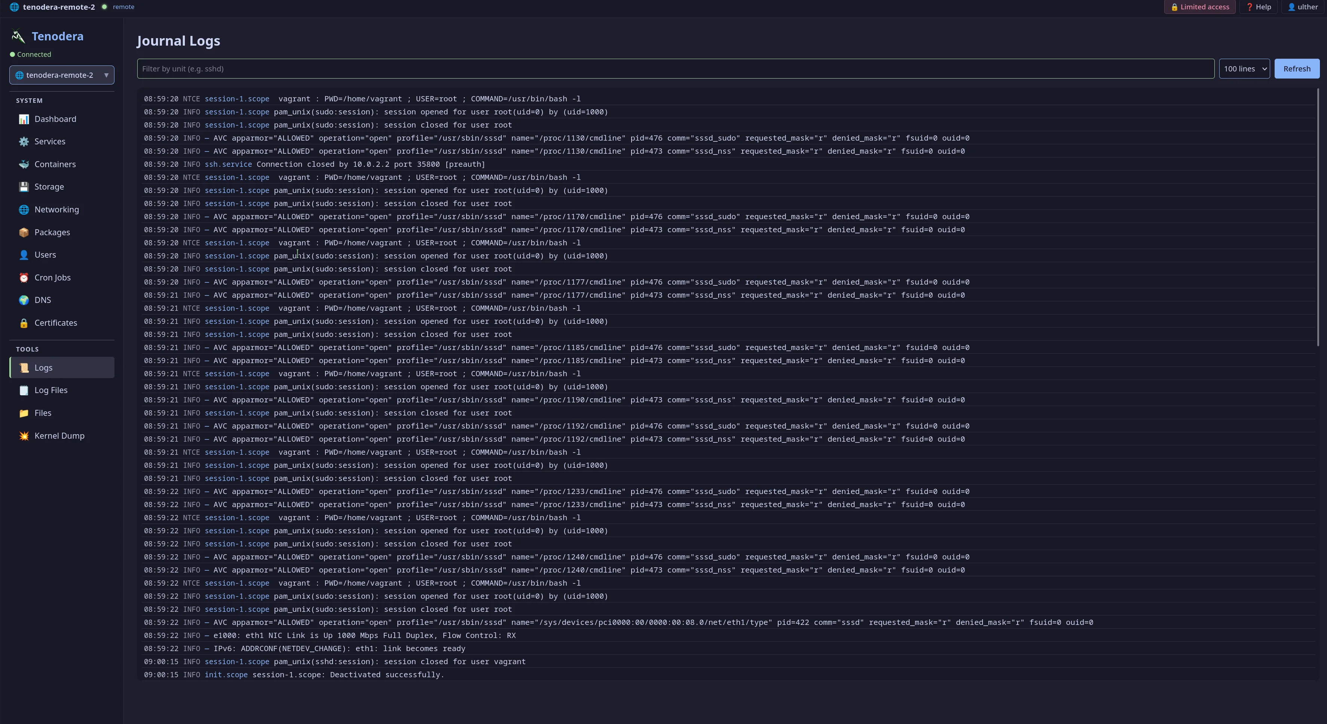1327x724 pixels.
Task: Click the Packages box icon
Action: [x=24, y=232]
